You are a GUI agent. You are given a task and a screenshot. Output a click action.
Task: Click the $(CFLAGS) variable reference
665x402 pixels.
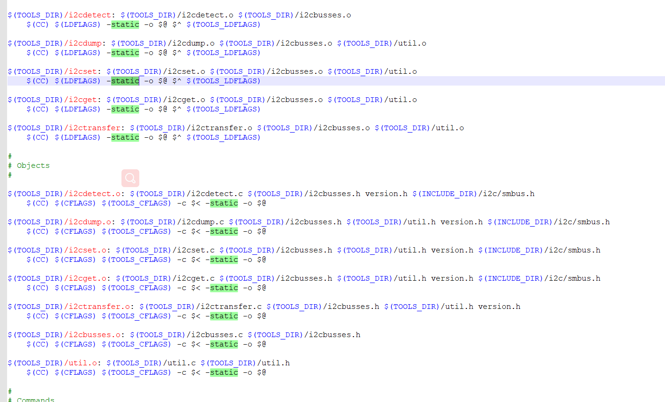(75, 203)
